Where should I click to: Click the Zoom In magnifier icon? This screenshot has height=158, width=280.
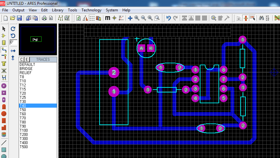point(137,18)
